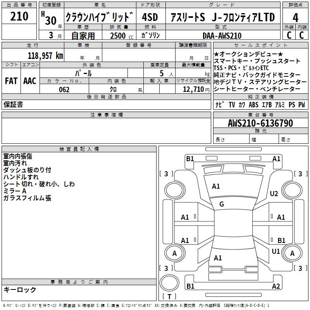Select the note ダッシュ板のり付
Screen dimensions: 310x310
[27, 170]
